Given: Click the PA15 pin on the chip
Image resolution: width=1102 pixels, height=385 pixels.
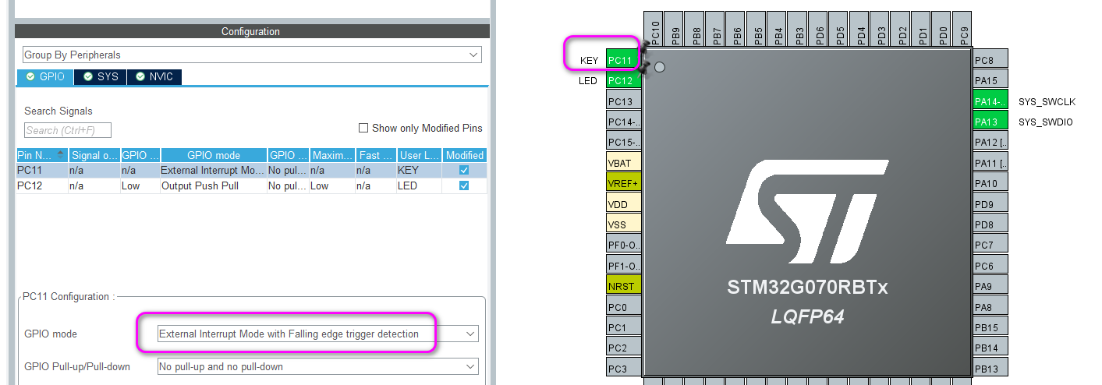Looking at the screenshot, I should tap(990, 80).
